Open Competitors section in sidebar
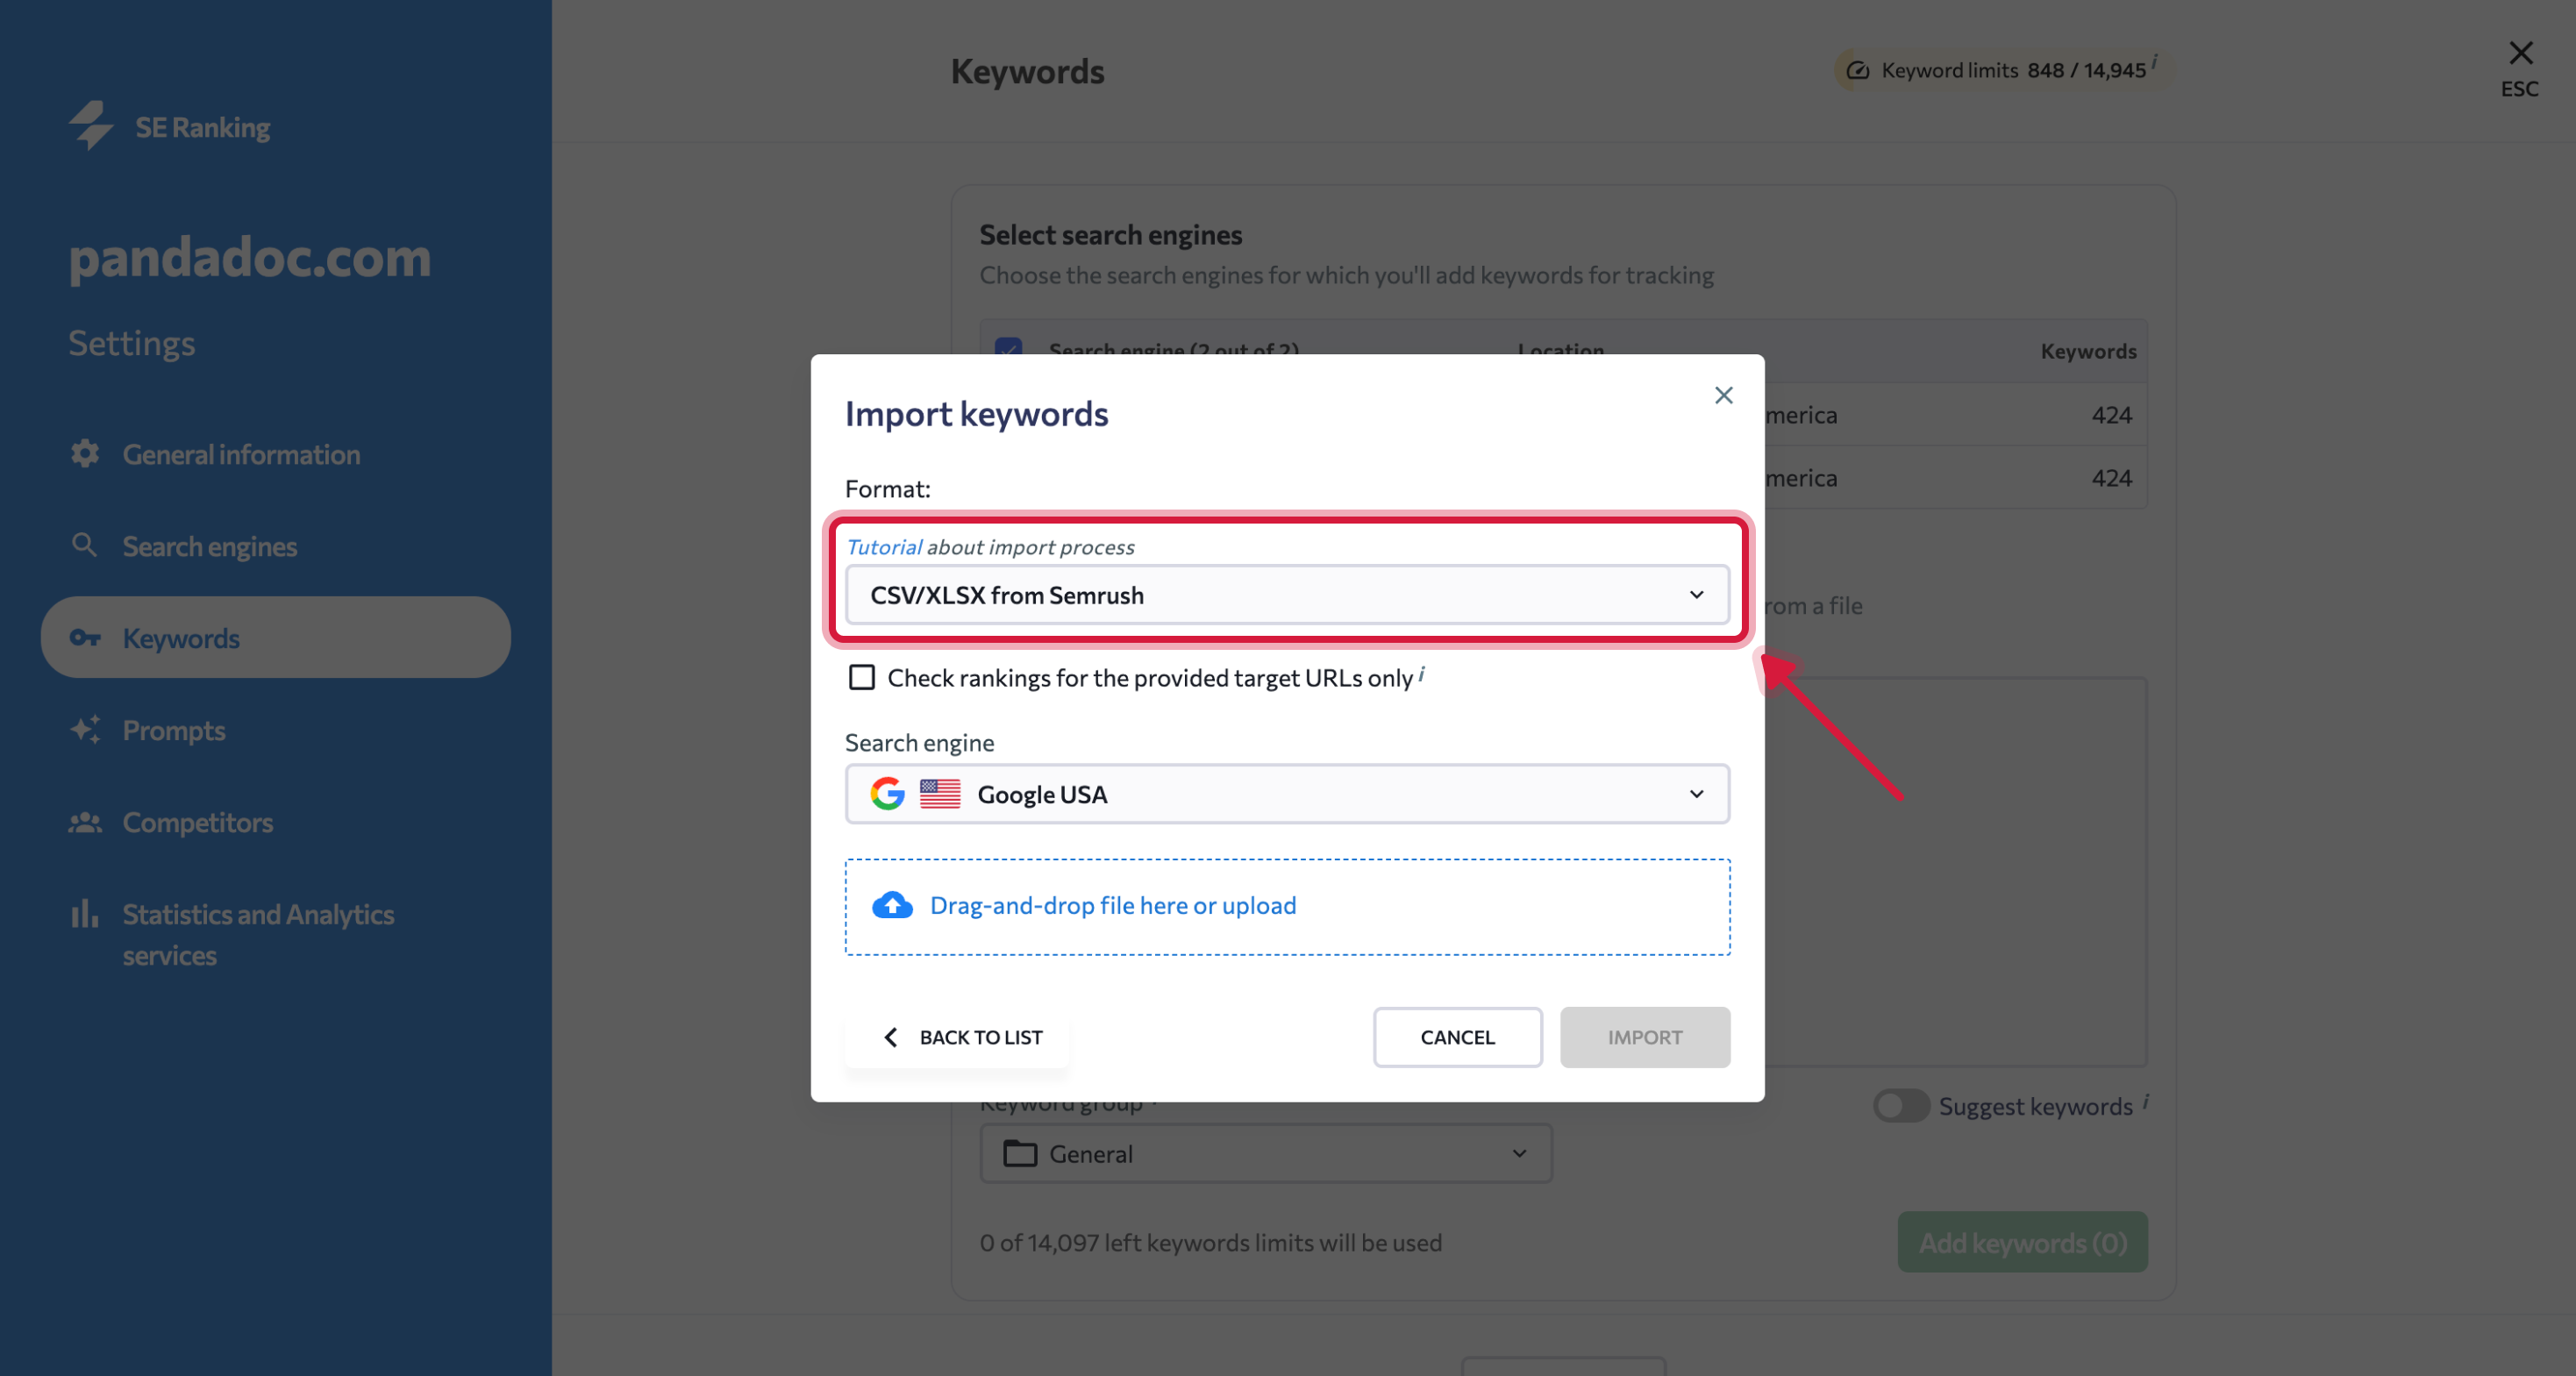 coord(197,822)
